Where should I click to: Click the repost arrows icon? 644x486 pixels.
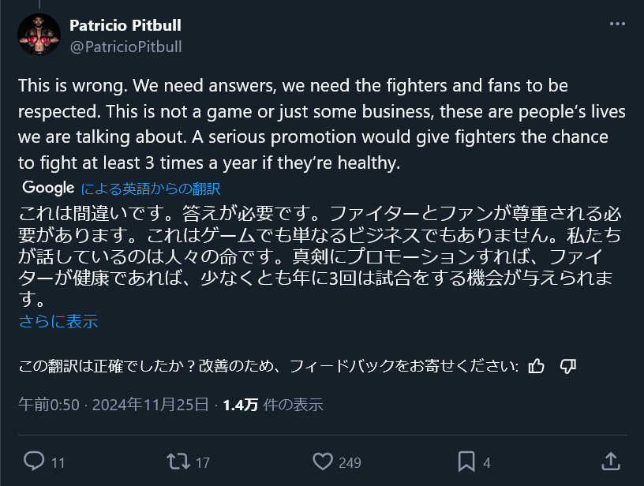(178, 462)
